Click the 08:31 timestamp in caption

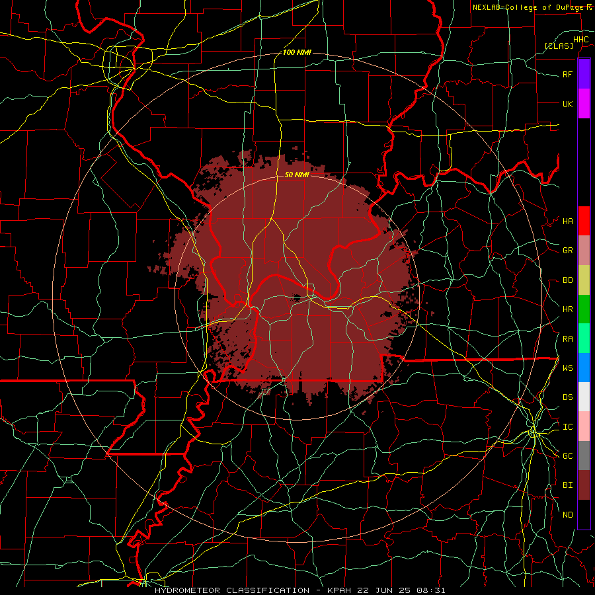pyautogui.click(x=432, y=590)
